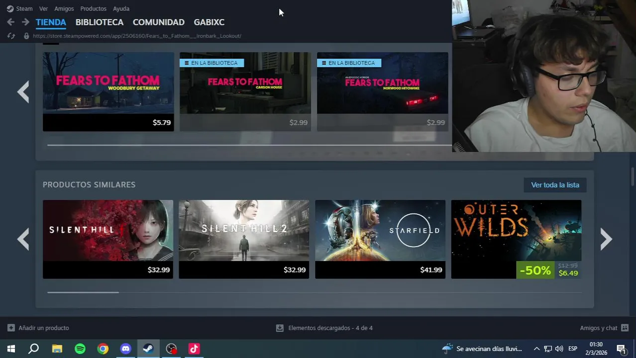Open the Steam menu
The height and width of the screenshot is (358, 636).
click(x=24, y=8)
